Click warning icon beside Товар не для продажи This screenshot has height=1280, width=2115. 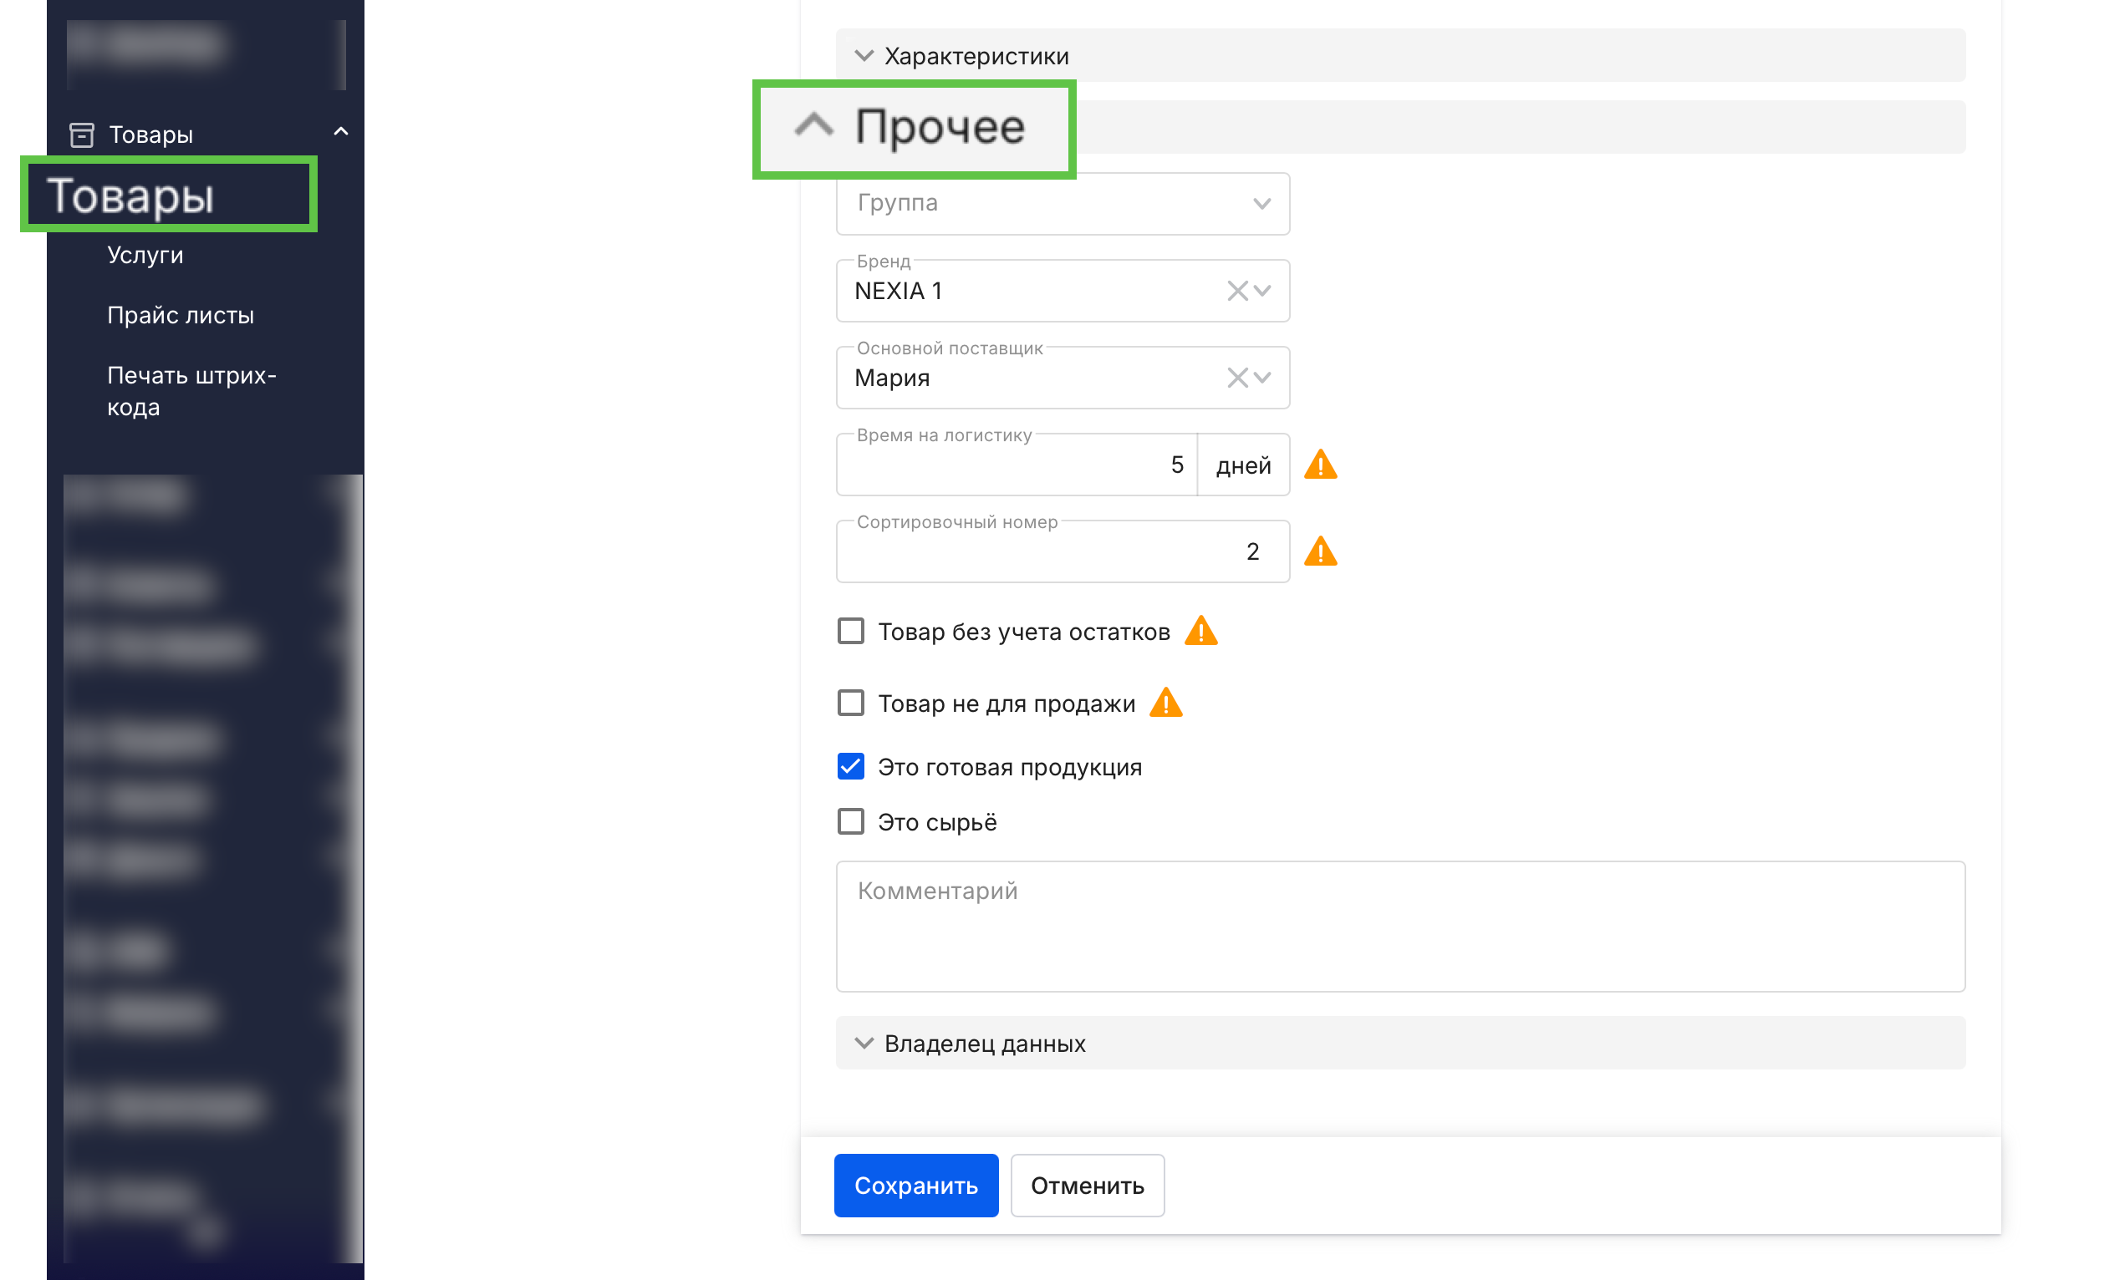tap(1165, 703)
